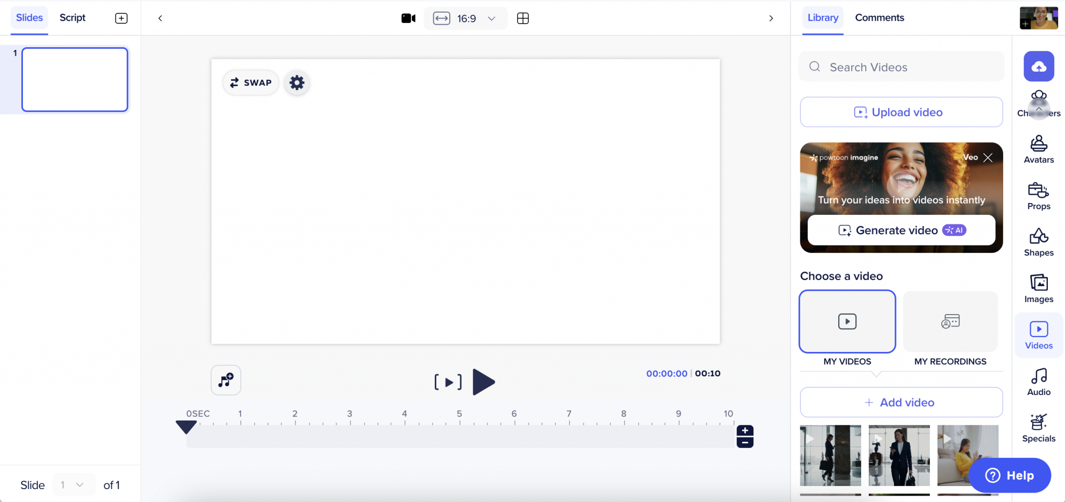This screenshot has width=1065, height=502.
Task: Select the MY VIDEOS option
Action: [847, 321]
